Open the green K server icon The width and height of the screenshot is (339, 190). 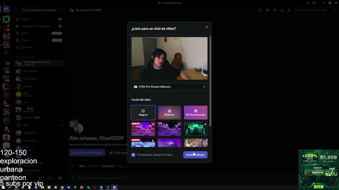click(x=6, y=19)
